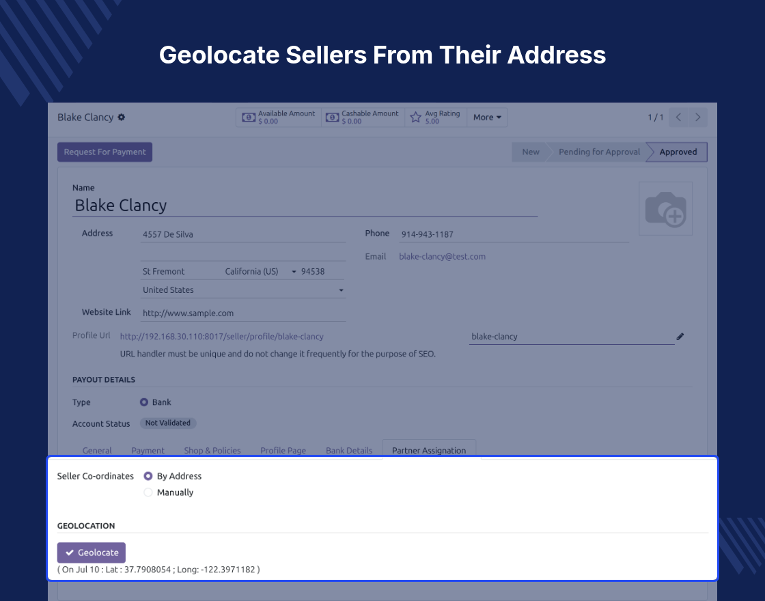Go to previous record arrow
Viewport: 765px width, 601px height.
(x=678, y=117)
